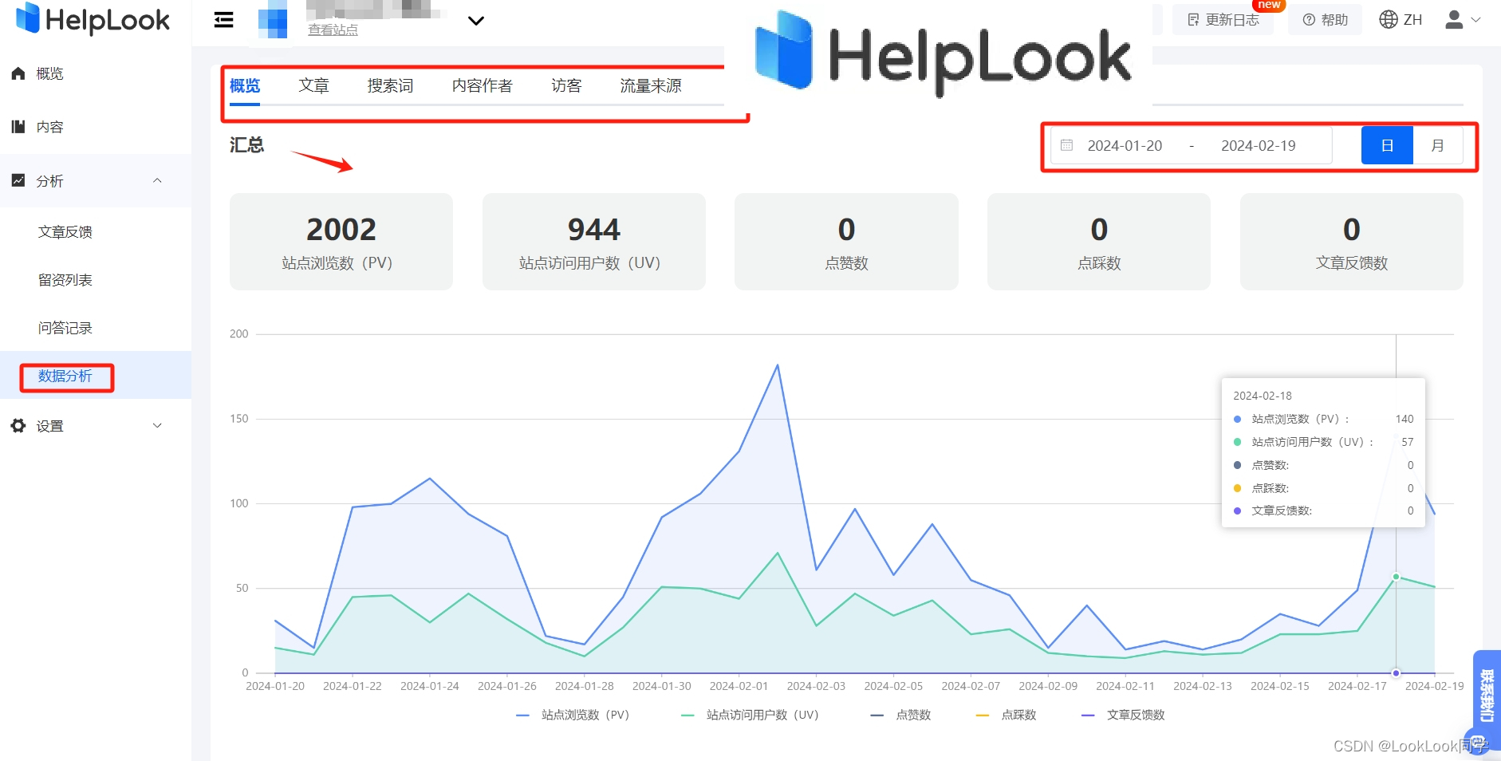Screen dimensions: 1501x761
Task: Click the y-axis value 150
Action: click(238, 419)
